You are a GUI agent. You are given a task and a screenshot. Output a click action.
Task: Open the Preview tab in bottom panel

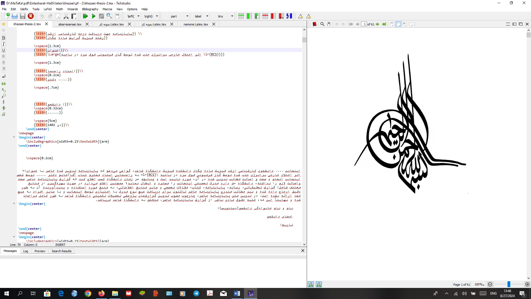click(x=40, y=251)
